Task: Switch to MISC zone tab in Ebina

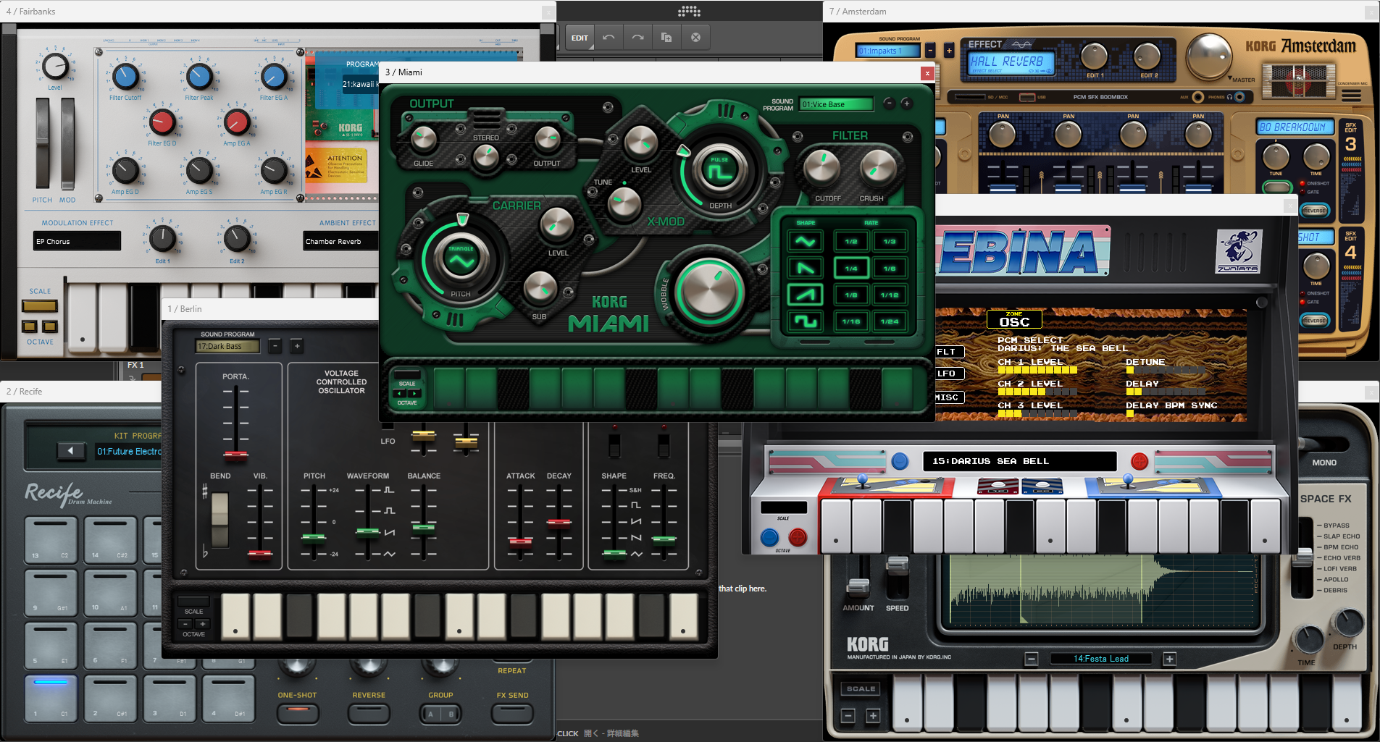Action: pyautogui.click(x=949, y=397)
